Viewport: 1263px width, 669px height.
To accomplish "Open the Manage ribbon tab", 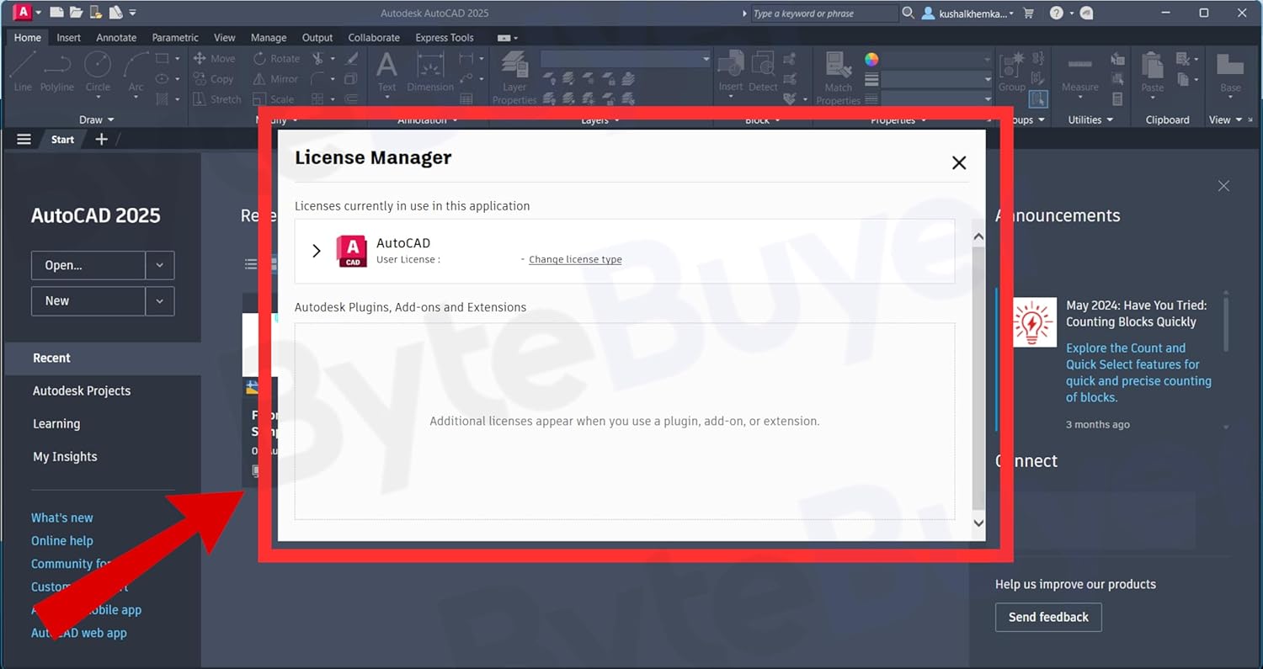I will pos(269,37).
